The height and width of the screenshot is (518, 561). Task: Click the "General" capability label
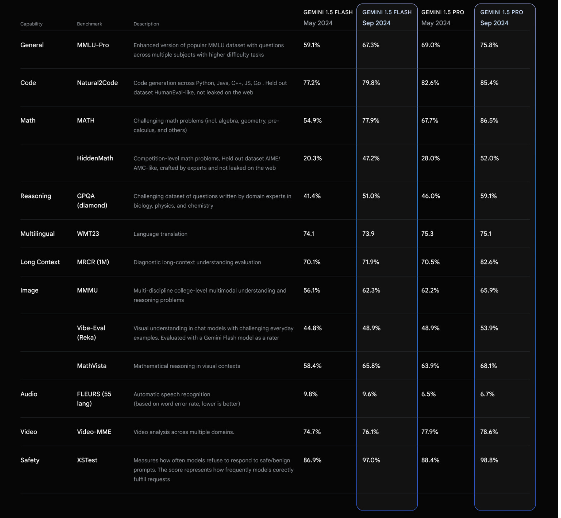tap(32, 45)
